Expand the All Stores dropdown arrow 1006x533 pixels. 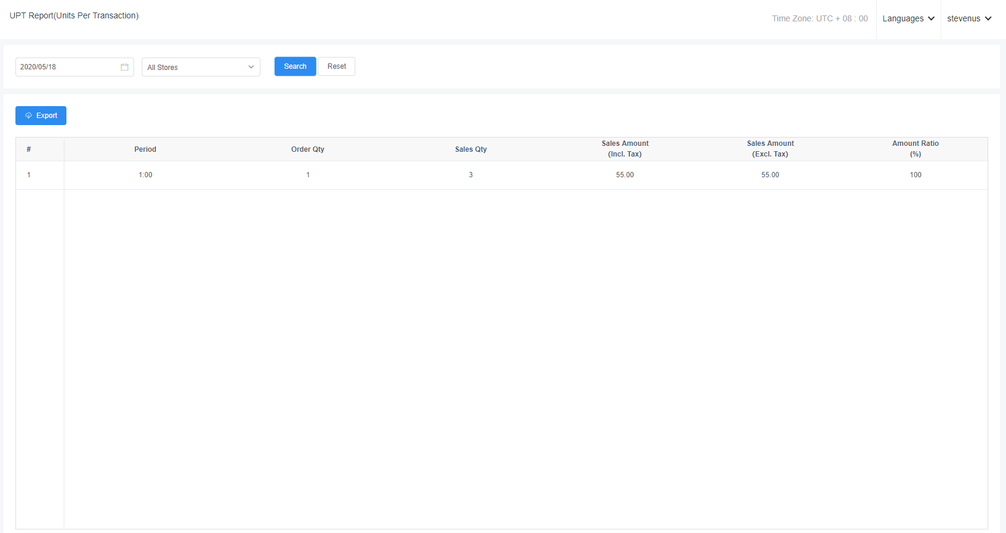(x=251, y=67)
